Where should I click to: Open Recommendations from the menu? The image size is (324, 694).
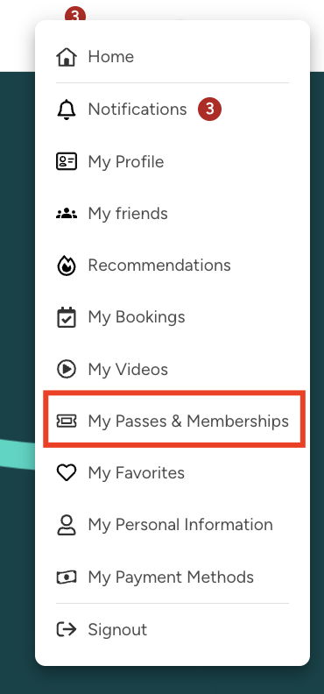pyautogui.click(x=173, y=266)
